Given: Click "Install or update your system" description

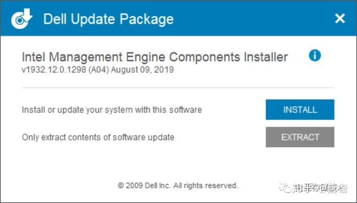Looking at the screenshot, I should coord(112,110).
